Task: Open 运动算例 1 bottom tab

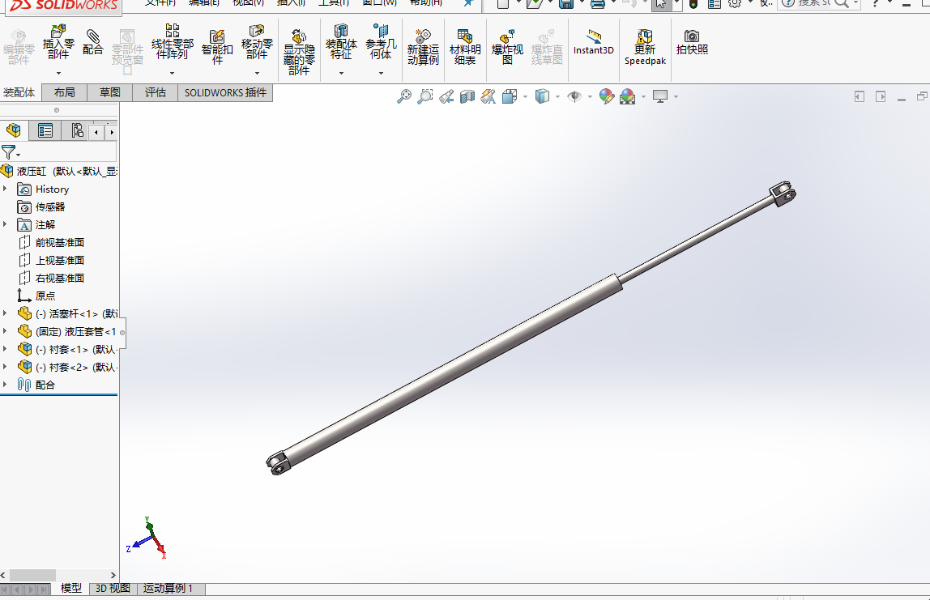Action: pos(168,588)
